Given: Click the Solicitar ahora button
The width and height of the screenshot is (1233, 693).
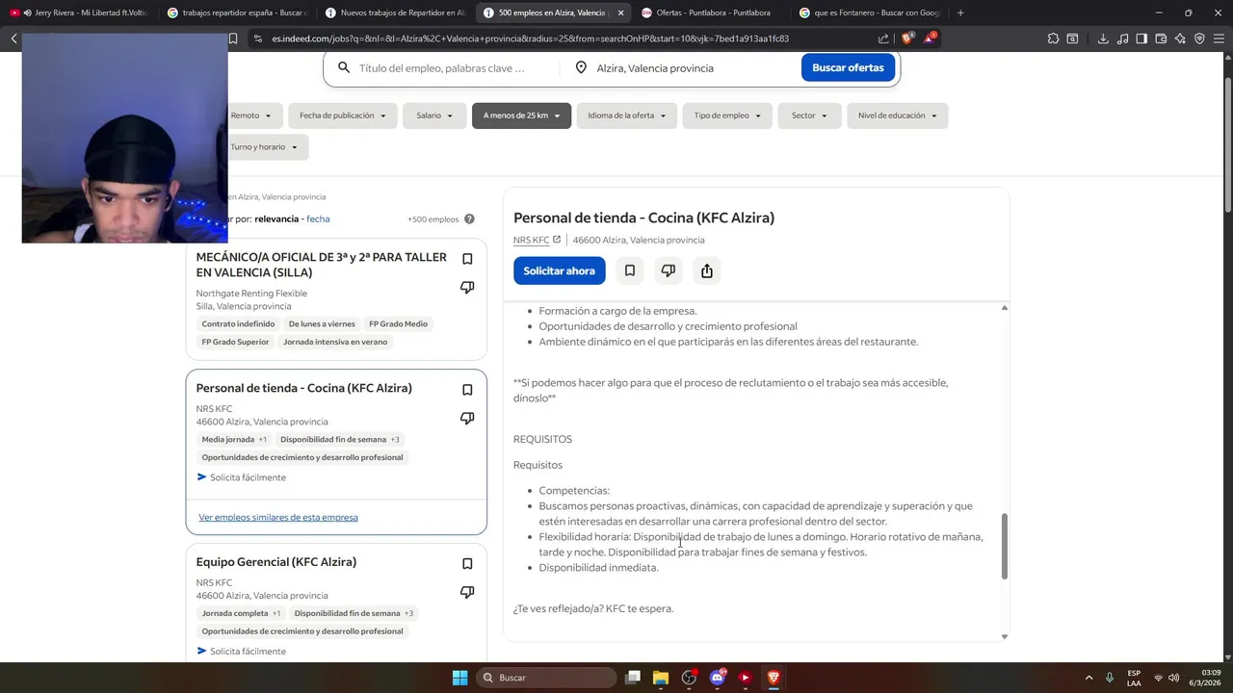Looking at the screenshot, I should pos(559,270).
